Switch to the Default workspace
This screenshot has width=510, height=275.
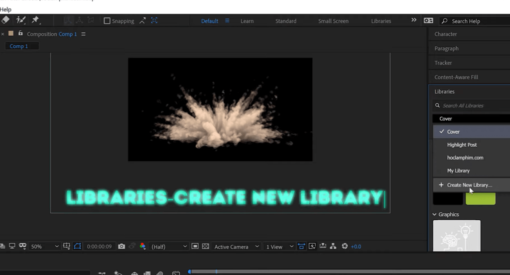click(210, 21)
